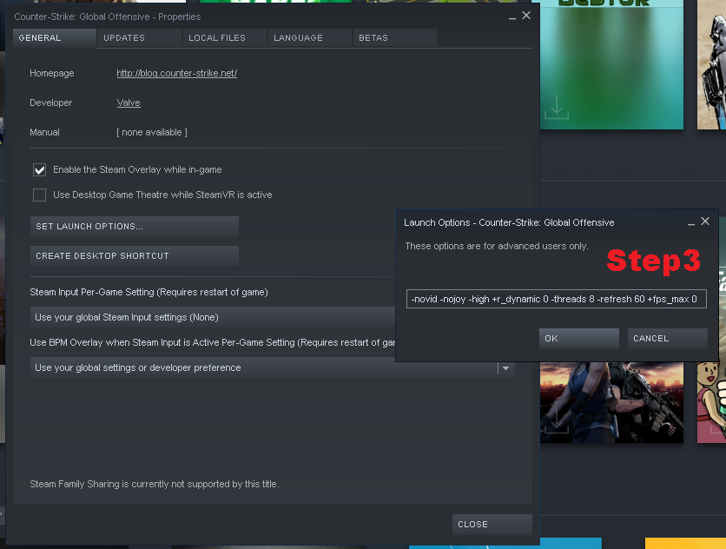Close the Properties window with X icon
The width and height of the screenshot is (726, 549).
(x=526, y=16)
